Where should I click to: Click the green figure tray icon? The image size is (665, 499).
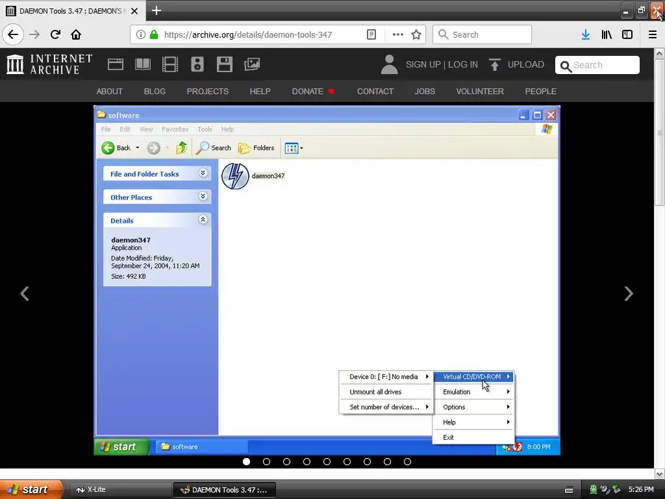[x=594, y=489]
